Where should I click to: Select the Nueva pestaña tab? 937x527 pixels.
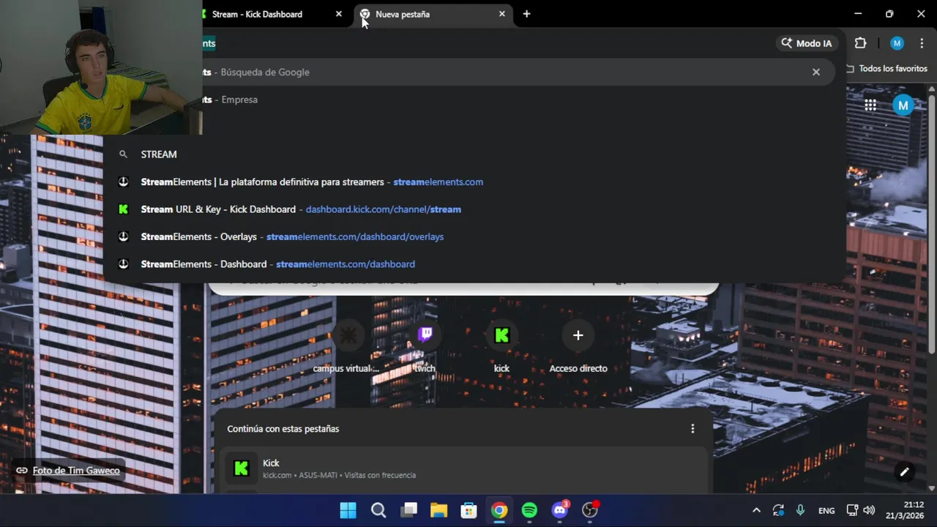point(432,14)
